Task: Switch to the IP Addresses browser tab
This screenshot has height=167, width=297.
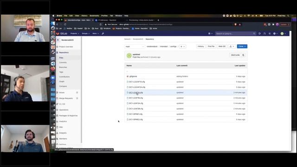Action: click(x=109, y=20)
